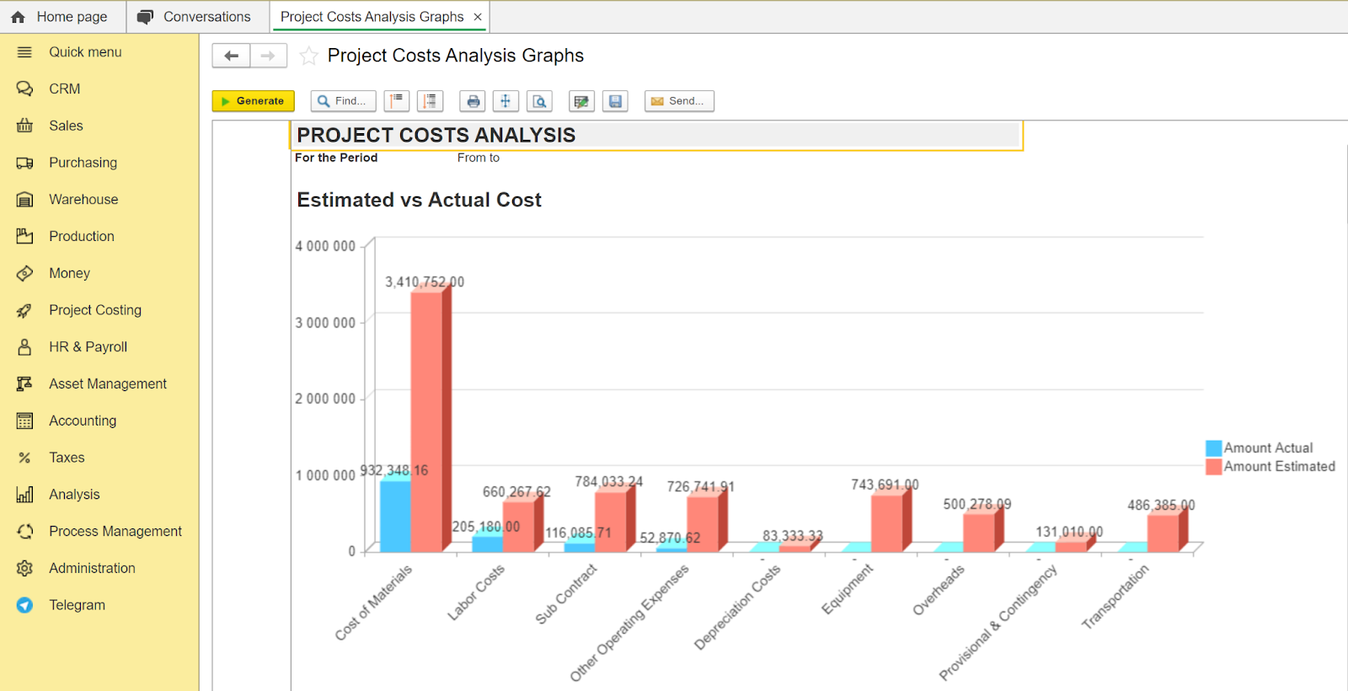Open the Quick menu
This screenshot has height=691, width=1348.
tap(84, 52)
